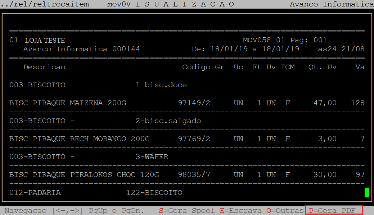Select the BISC PIRAQUE RECH MORANGO 200G row
This screenshot has height=215, width=374.
[x=79, y=139]
